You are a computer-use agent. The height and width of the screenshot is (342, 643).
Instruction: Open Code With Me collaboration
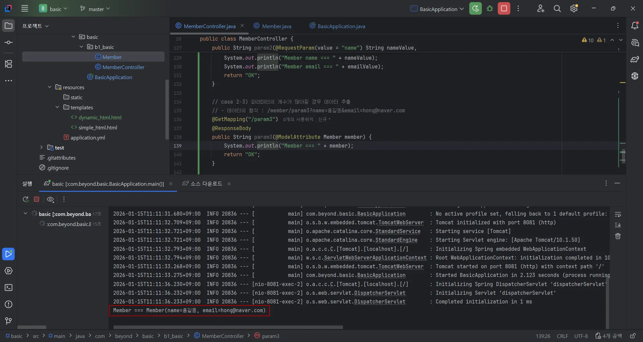click(541, 9)
